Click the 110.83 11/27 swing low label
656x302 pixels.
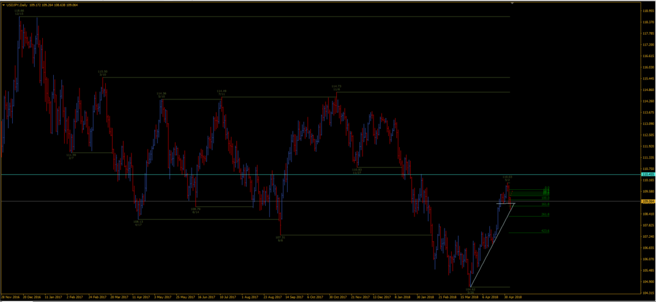(x=357, y=171)
